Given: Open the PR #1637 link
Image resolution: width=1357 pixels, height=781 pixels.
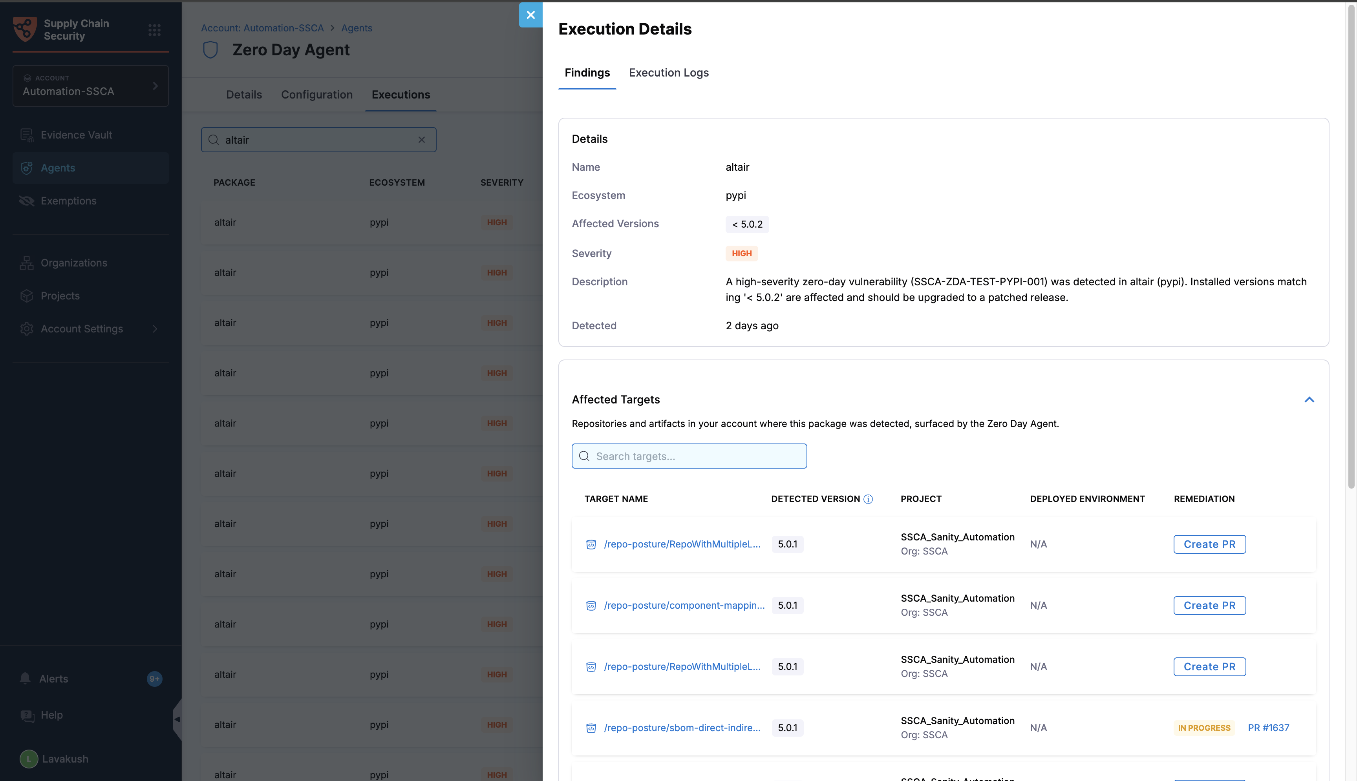Looking at the screenshot, I should coord(1269,728).
